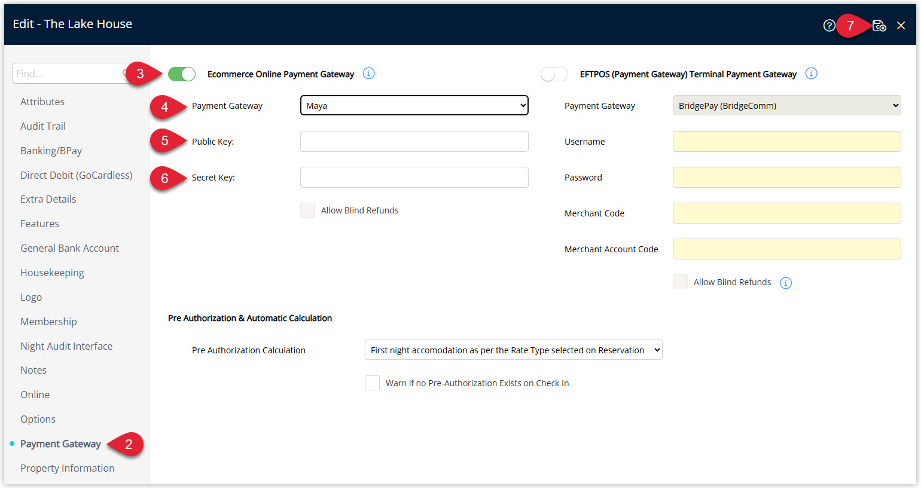
Task: Click the EFTPOS Username field
Action: pyautogui.click(x=787, y=141)
